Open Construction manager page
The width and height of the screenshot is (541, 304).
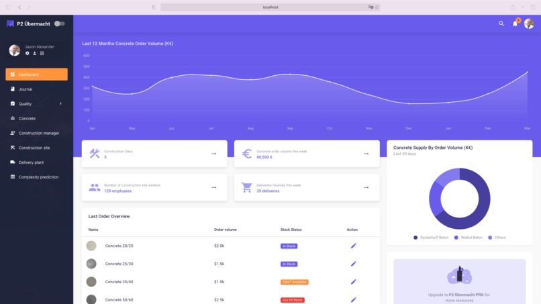click(36, 133)
